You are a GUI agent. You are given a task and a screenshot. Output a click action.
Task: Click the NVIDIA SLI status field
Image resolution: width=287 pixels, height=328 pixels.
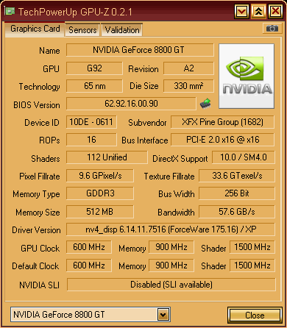click(x=171, y=285)
